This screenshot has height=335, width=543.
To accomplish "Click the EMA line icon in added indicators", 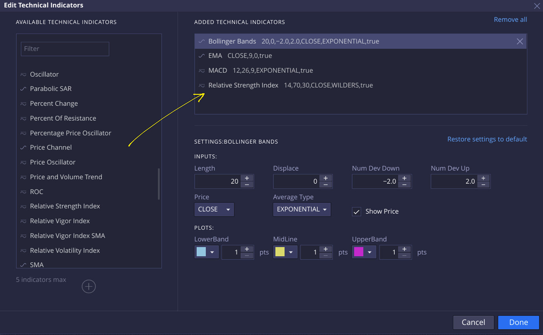I will coord(202,55).
